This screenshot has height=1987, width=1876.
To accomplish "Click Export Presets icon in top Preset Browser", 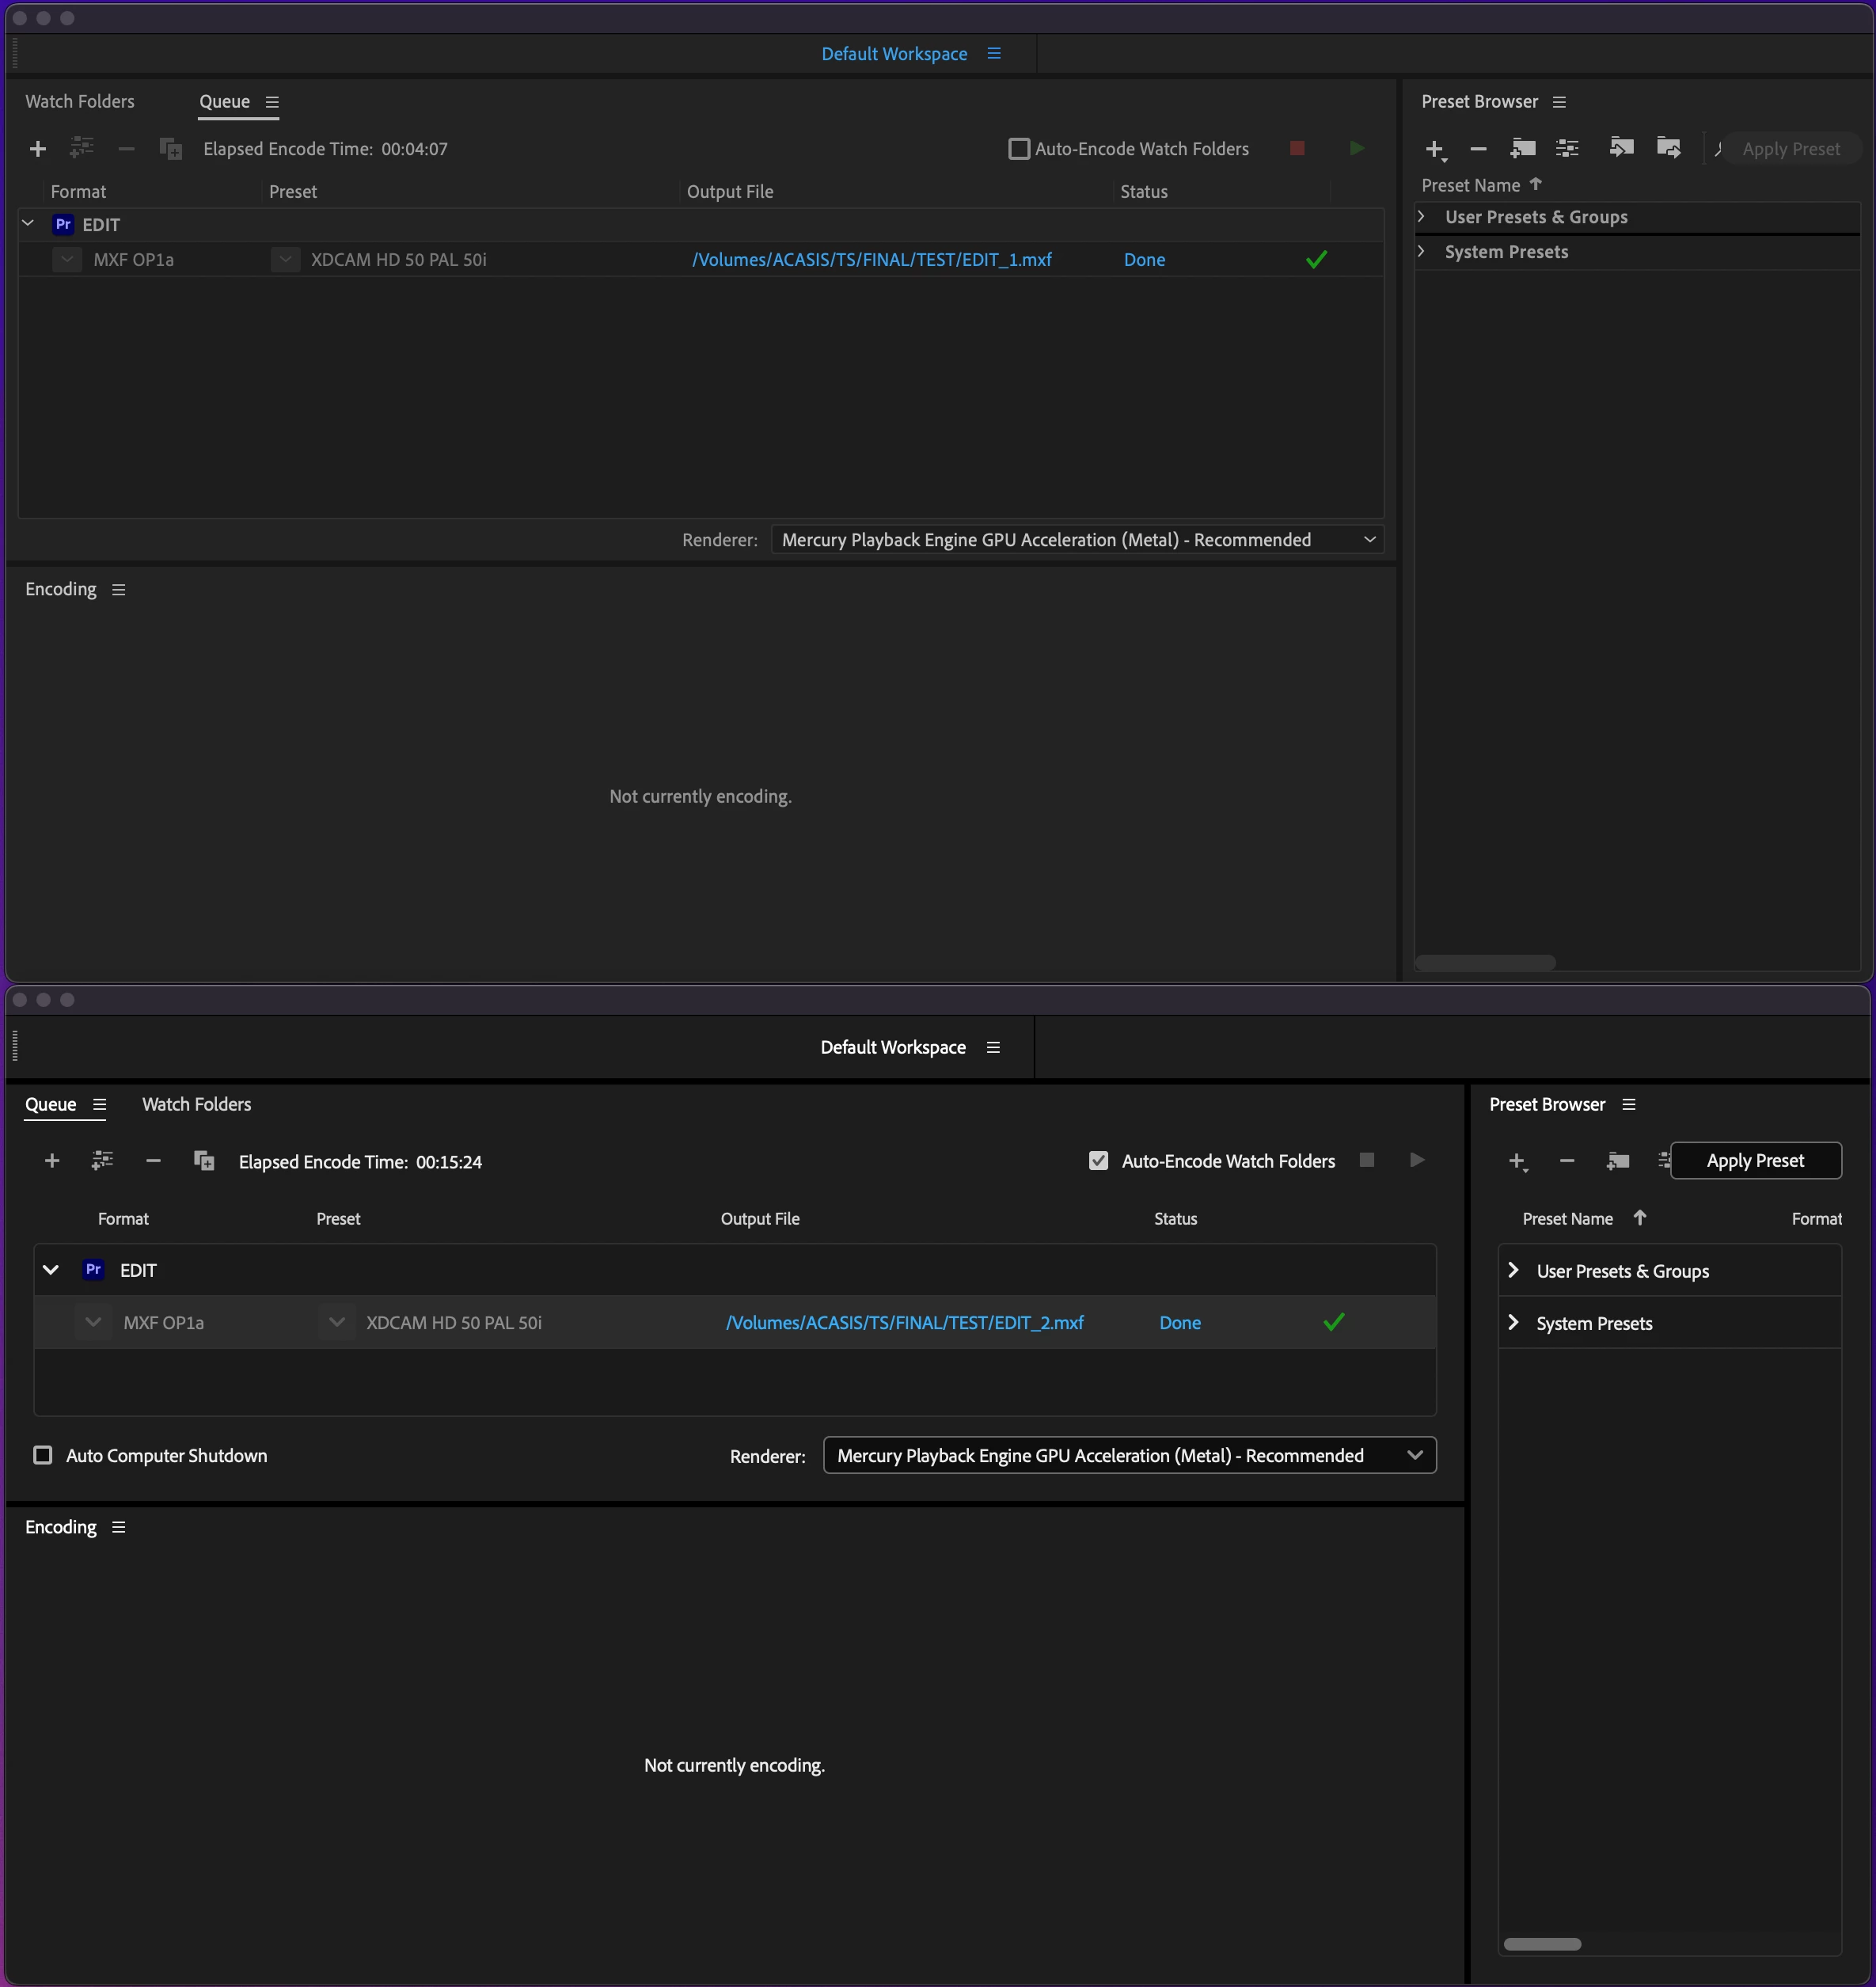I will coord(1668,148).
